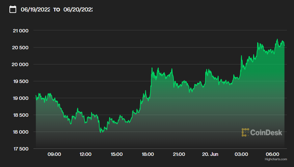Select the 21:00 tick label
The height and width of the screenshot is (167, 294).
point(179,154)
